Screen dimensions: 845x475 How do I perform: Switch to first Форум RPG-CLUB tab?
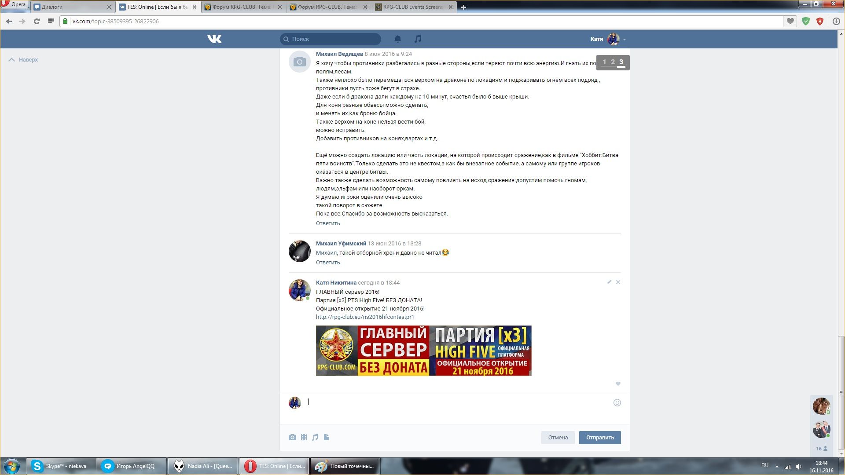(x=243, y=7)
